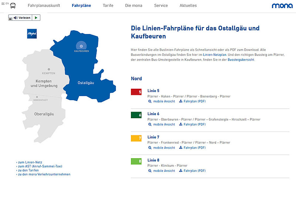Click the dark green Linie 6 badge
This screenshot has height=197, width=296.
point(136,115)
